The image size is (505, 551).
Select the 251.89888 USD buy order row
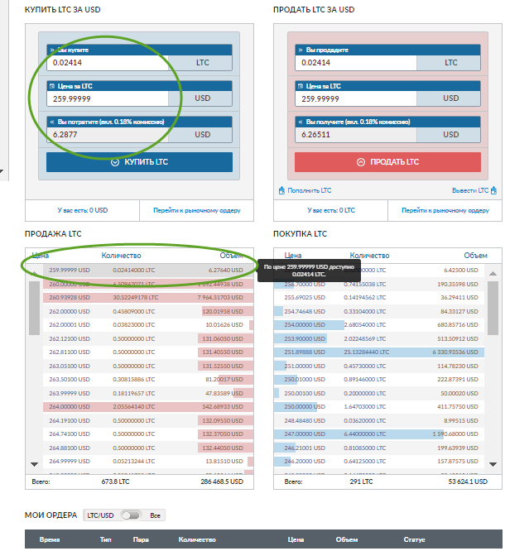pos(386,351)
